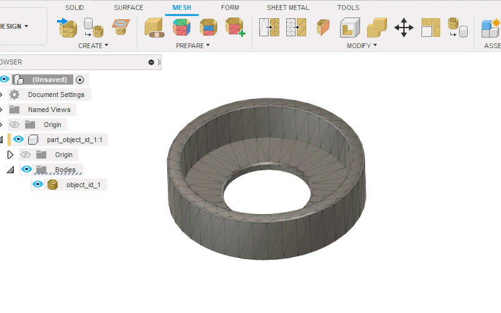Viewport: 501px width, 313px height.
Task: Select the Insert Mesh tool
Action: (68, 28)
